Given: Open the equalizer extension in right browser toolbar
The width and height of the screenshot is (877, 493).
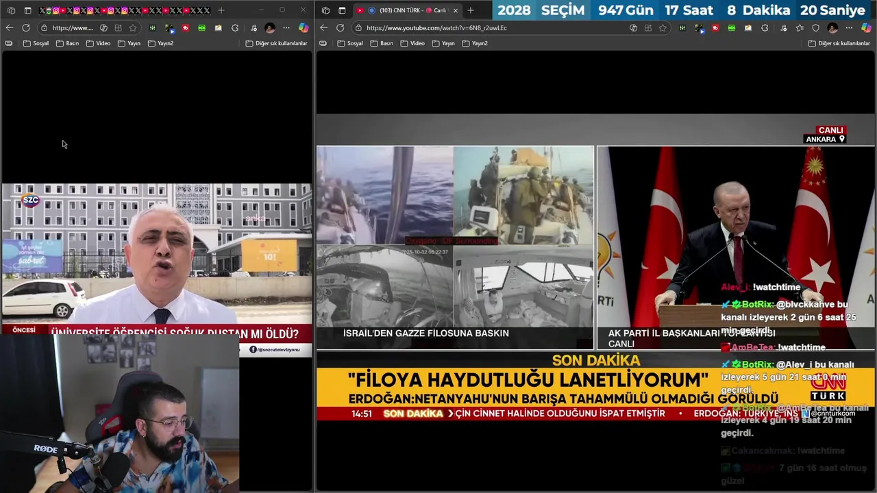Looking at the screenshot, I should click(x=682, y=28).
